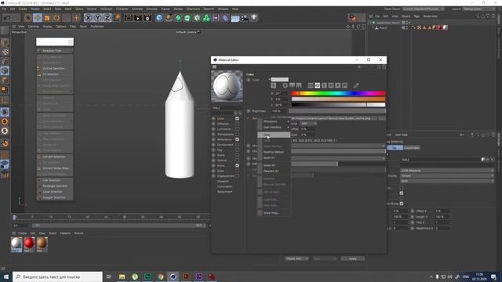Screen dimensions: 502x282
Task: Click the material preview sphere in editor
Action: point(227,86)
